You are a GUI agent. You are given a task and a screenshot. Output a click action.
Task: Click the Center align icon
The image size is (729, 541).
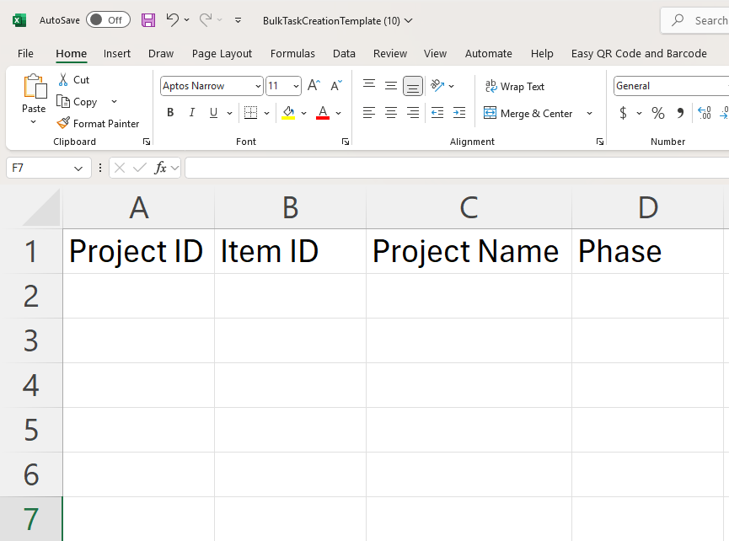click(x=391, y=113)
